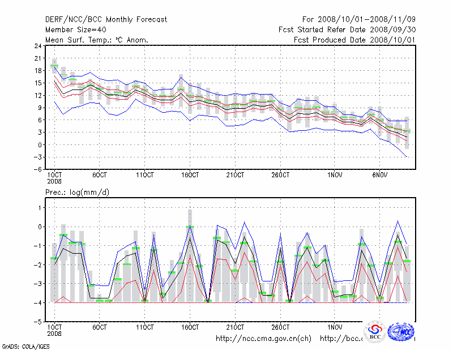This screenshot has width=453, height=350.
Task: Click the Prec.: log(mm/d) chart heading
Action: (77, 193)
